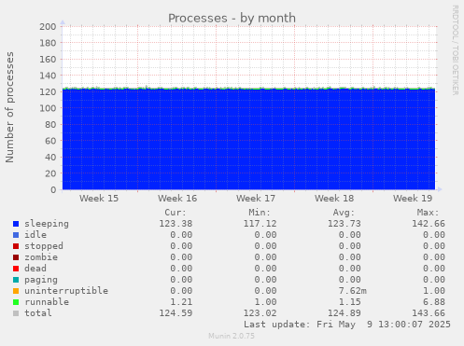The height and width of the screenshot is (346, 464).
Task: Click total average value 124.89
Action: (x=344, y=313)
